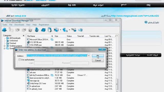Click the X12-30196.exe file icon
Image resolution: width=164 pixels, height=92 pixels.
click(28, 42)
